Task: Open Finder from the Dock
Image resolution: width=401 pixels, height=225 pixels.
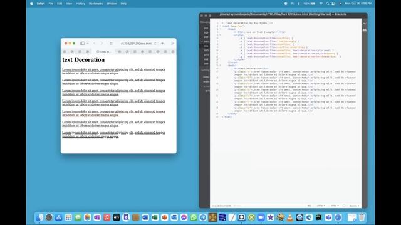Action: [39, 217]
